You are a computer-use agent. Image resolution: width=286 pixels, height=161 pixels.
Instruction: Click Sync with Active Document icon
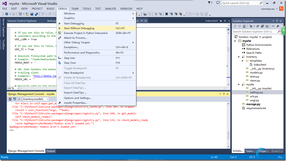click(257, 26)
